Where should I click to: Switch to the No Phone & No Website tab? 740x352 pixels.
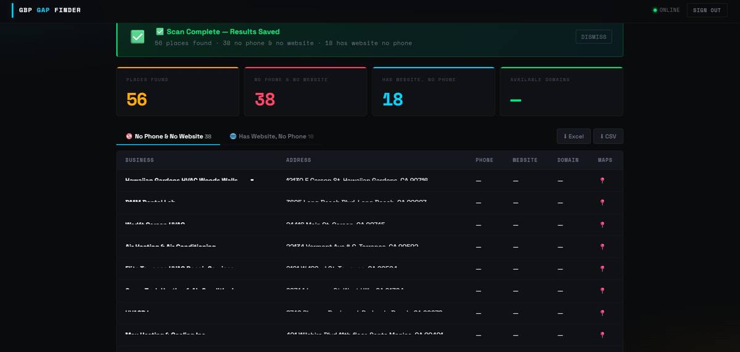pos(168,136)
